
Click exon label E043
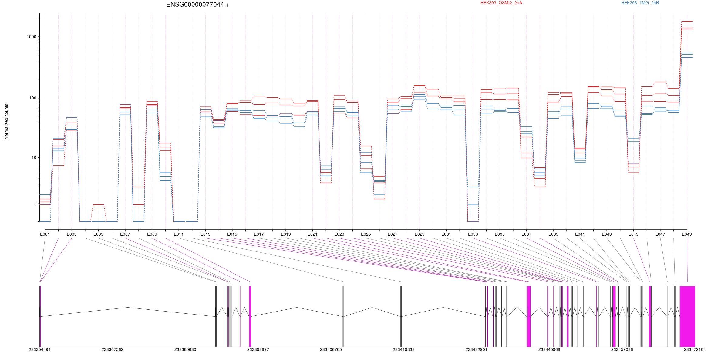607,234
